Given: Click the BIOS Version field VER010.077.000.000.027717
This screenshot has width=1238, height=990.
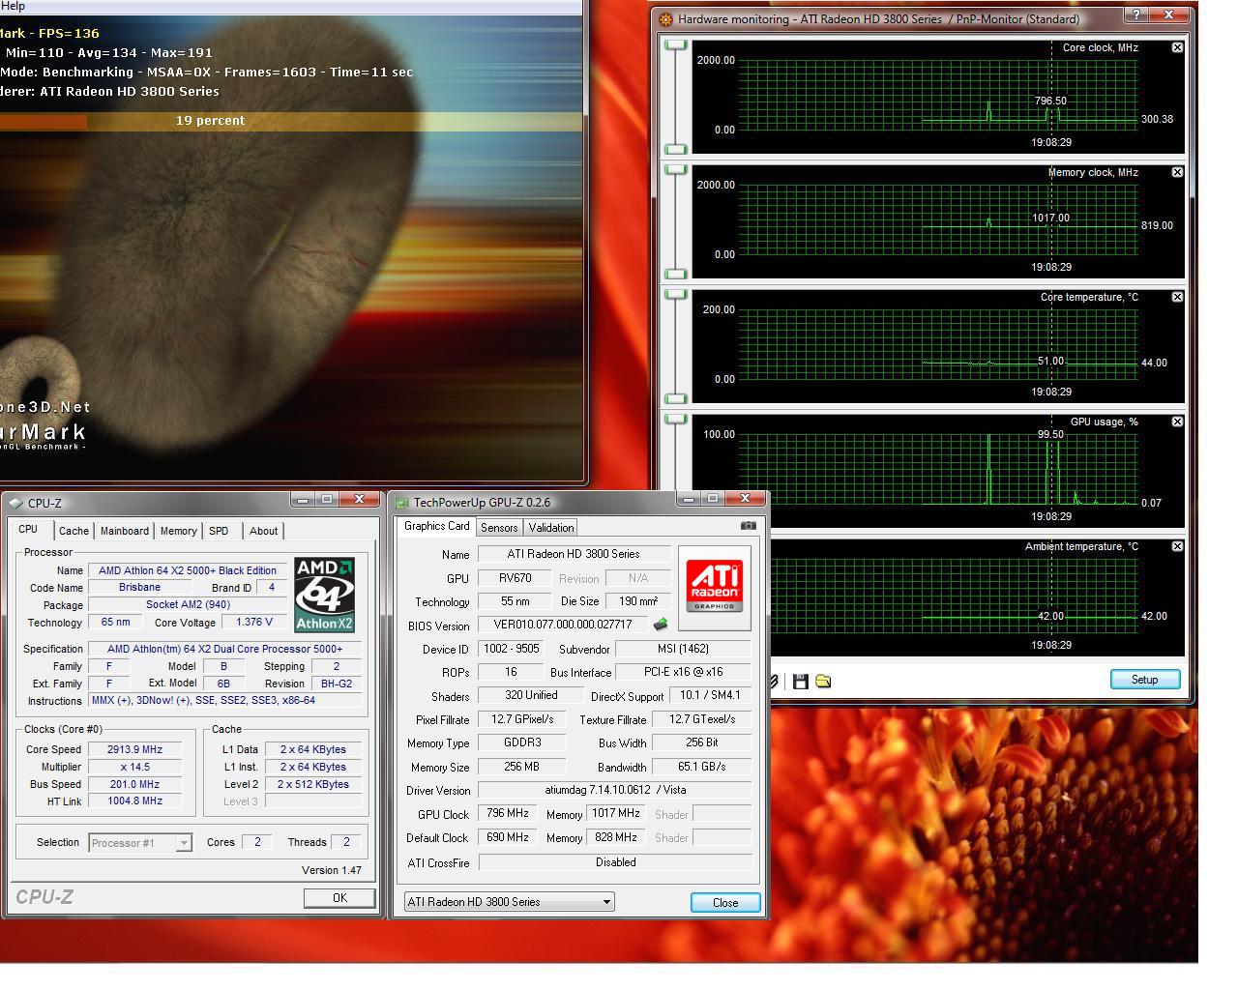Looking at the screenshot, I should point(563,625).
